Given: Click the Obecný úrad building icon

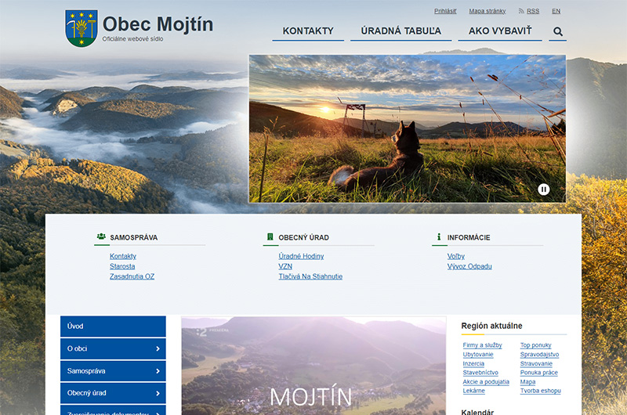Looking at the screenshot, I should (270, 236).
